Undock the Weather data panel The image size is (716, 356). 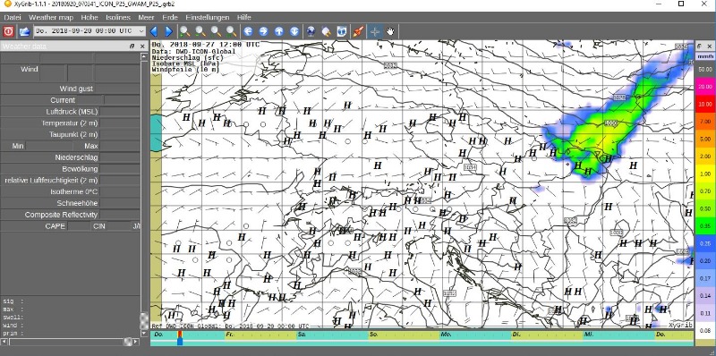coord(132,47)
